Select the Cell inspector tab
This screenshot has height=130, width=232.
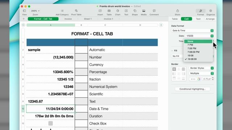pos(186,19)
